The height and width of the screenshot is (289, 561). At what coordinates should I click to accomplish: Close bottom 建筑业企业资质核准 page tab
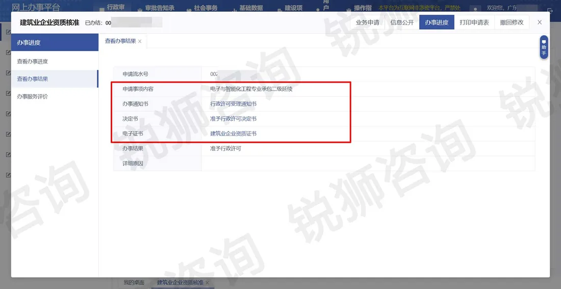tap(207, 283)
